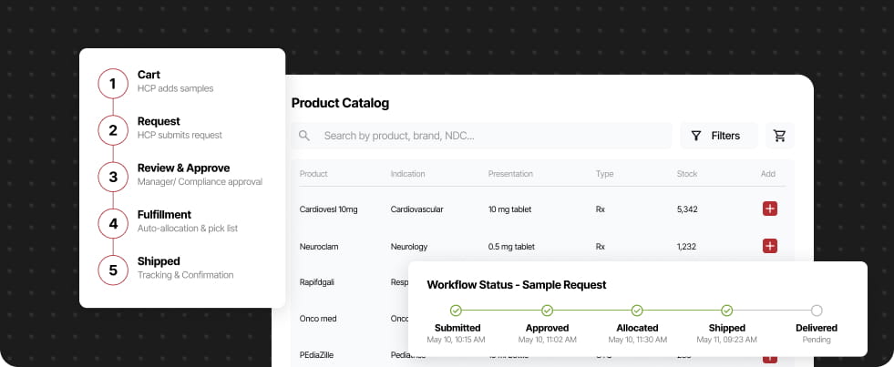Select the Allocated checkmark status icon

tap(637, 311)
